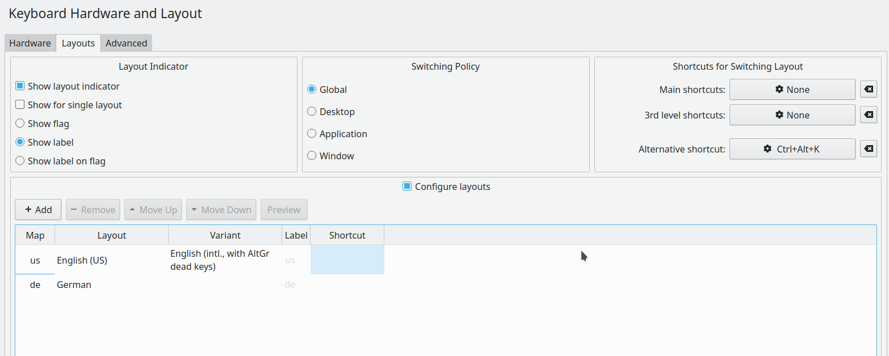Change the Ctrl+Alt+K alternative shortcut
Screen dimensions: 889x356
click(792, 149)
